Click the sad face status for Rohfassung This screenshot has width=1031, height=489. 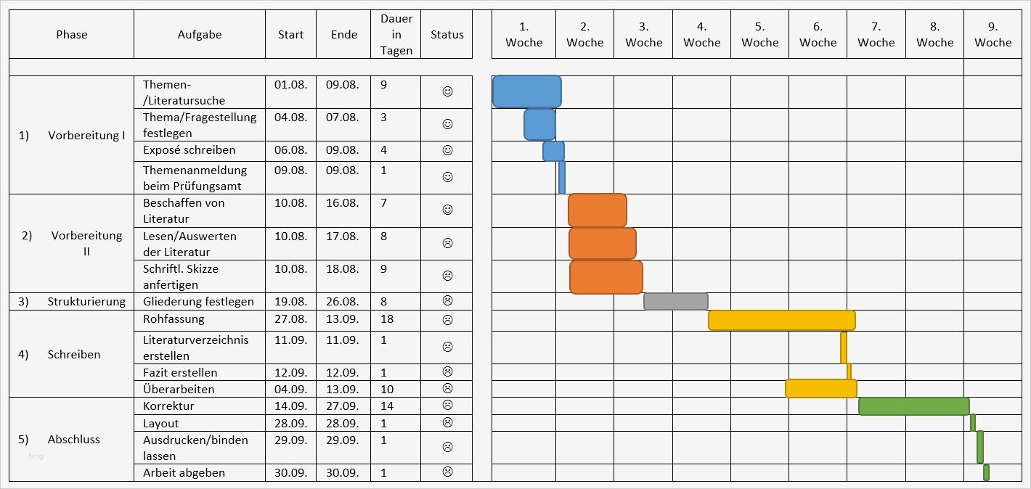tap(447, 319)
